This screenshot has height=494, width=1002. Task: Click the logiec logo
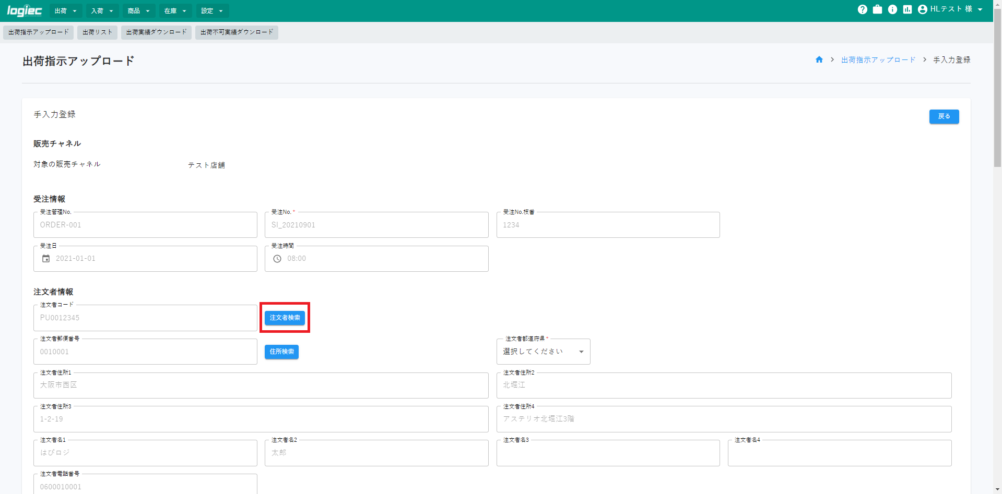(x=25, y=10)
